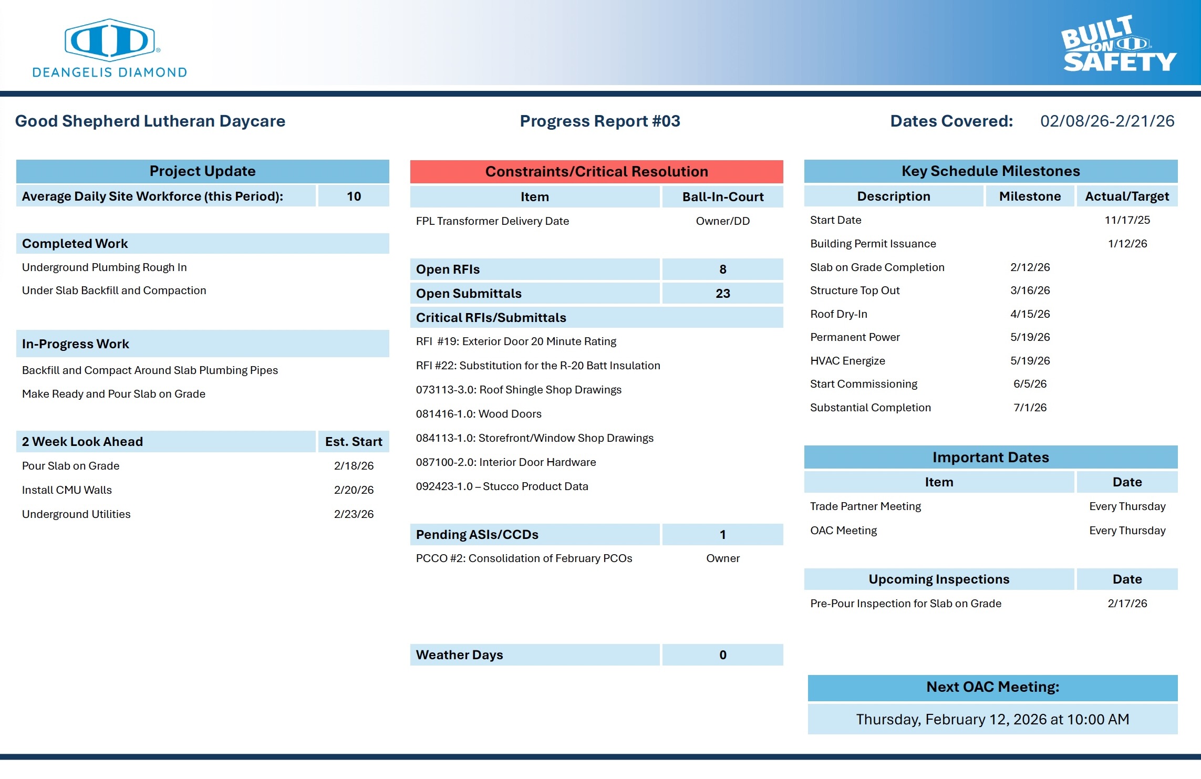Select RFI #22 Batt Insulation entry
The image size is (1201, 779).
pyautogui.click(x=537, y=366)
